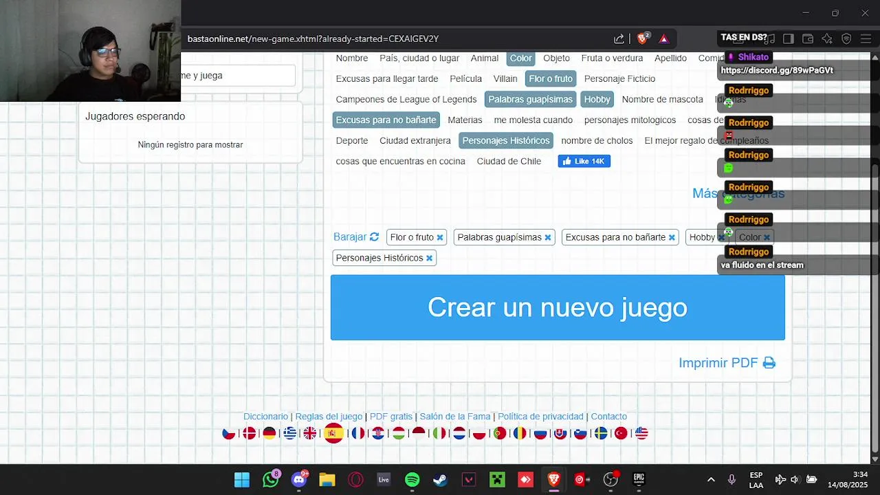Open WhatsApp from the taskbar

pyautogui.click(x=271, y=480)
